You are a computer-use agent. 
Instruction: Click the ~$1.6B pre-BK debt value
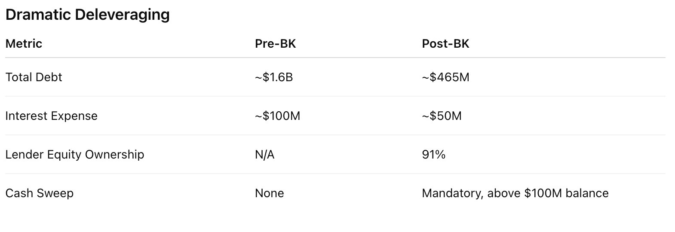(x=274, y=77)
